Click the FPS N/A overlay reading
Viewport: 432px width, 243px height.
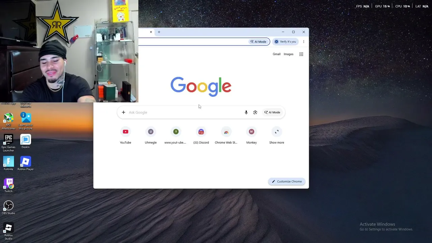[362, 6]
